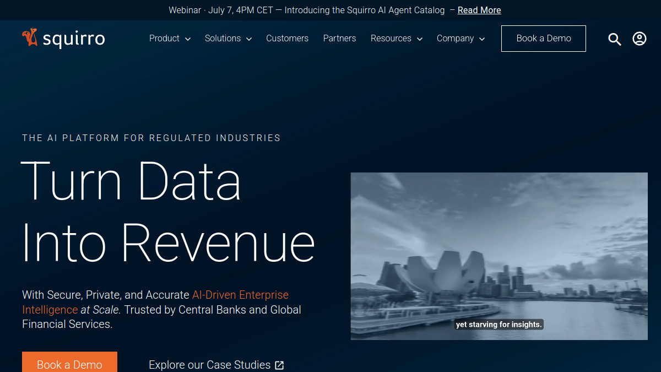661x372 pixels.
Task: Open the user account icon
Action: (x=640, y=39)
